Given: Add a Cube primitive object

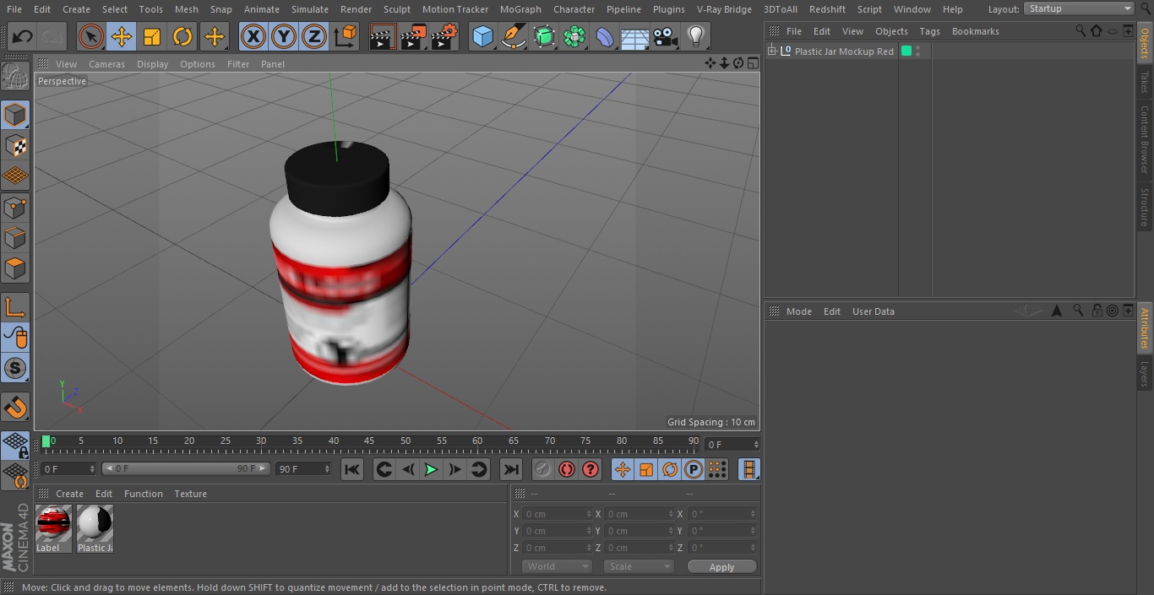Looking at the screenshot, I should point(482,37).
